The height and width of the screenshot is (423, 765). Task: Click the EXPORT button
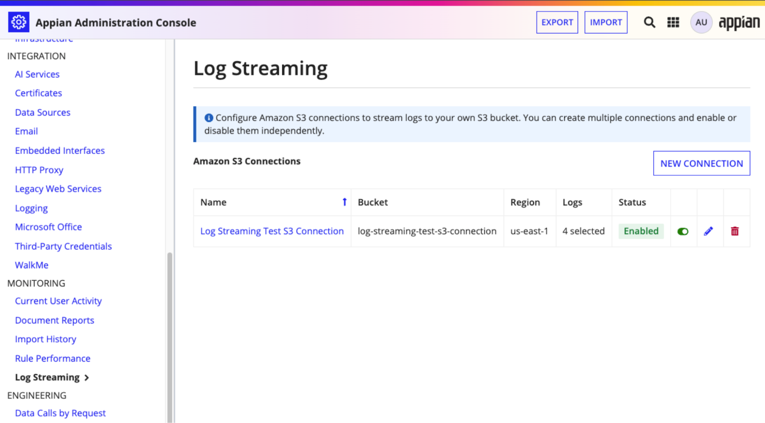click(x=557, y=22)
